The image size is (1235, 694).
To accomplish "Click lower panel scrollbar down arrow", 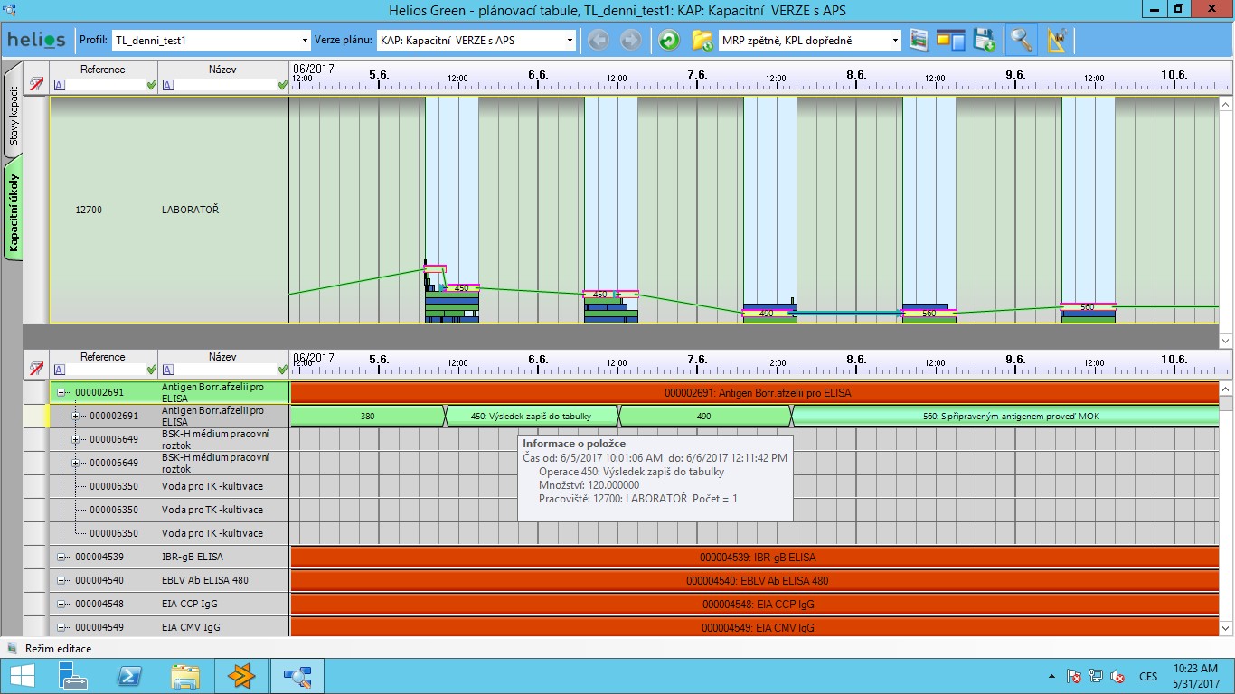I will pyautogui.click(x=1225, y=628).
